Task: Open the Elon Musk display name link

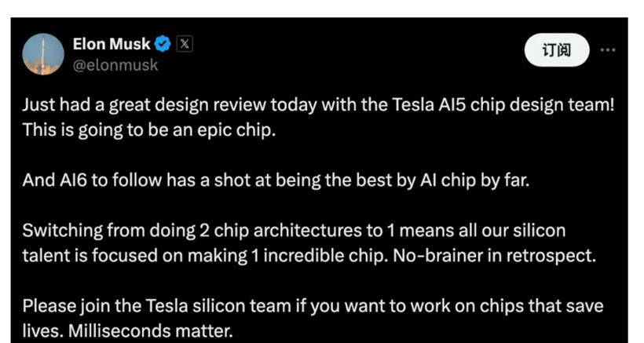Action: [112, 44]
